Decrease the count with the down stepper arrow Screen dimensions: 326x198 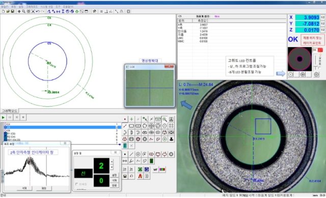tap(112, 167)
